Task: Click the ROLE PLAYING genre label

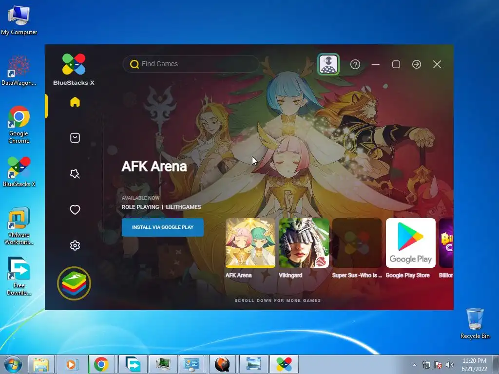Action: coord(140,207)
